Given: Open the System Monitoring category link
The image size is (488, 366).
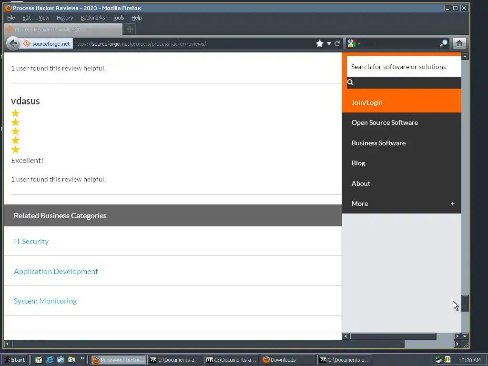Looking at the screenshot, I should [x=45, y=301].
